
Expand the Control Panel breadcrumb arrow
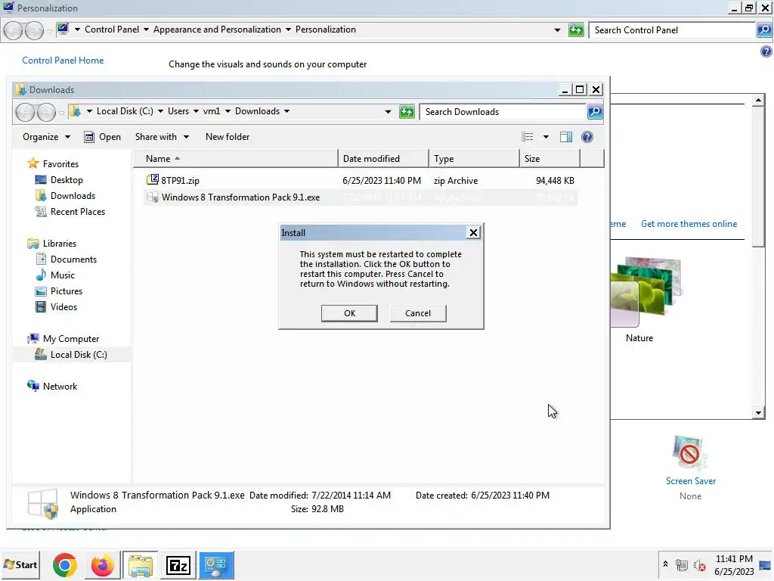(146, 30)
